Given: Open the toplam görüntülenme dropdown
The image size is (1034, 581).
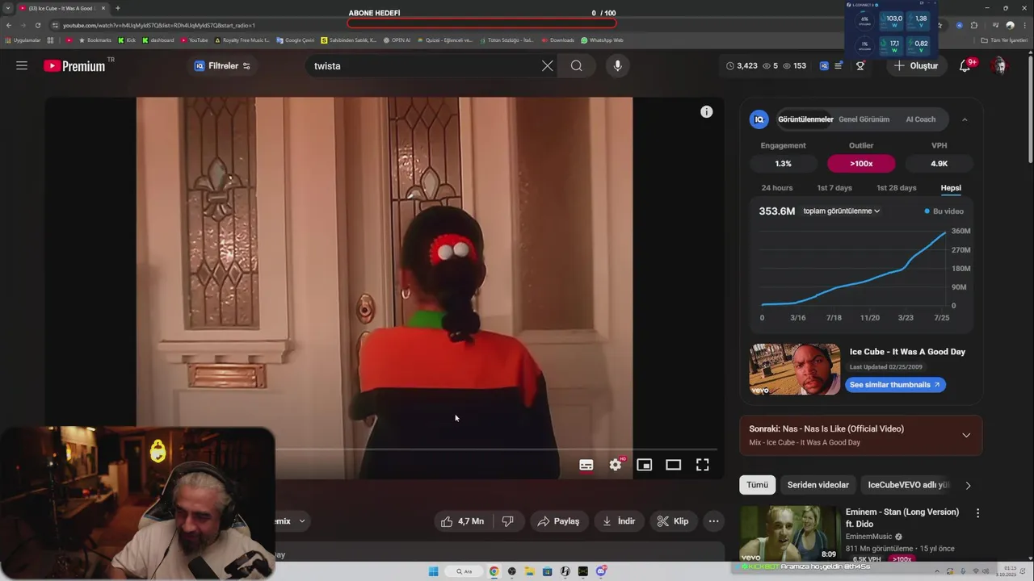Looking at the screenshot, I should 841,211.
